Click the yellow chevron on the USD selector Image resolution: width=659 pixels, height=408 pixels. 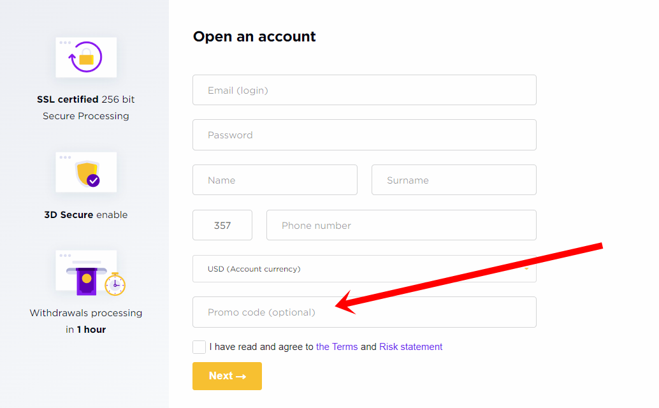point(526,268)
